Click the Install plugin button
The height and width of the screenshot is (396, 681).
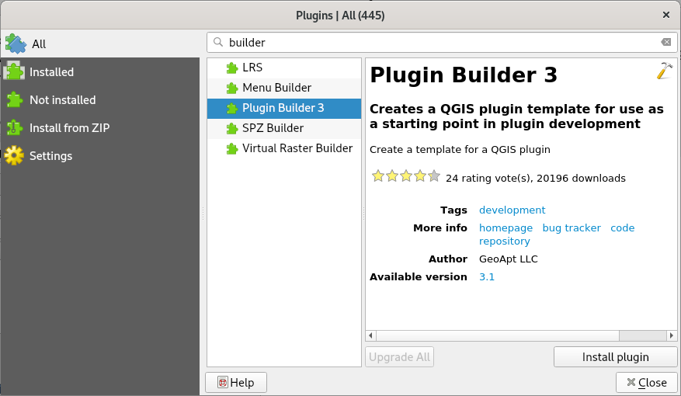[616, 357]
